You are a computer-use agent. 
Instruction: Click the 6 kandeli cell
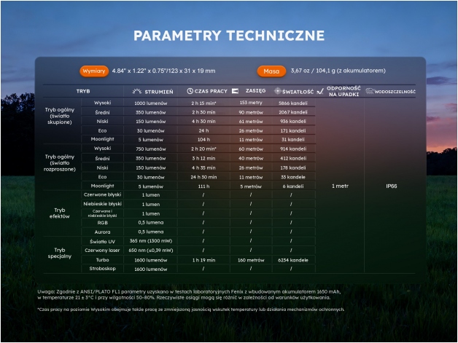(293, 186)
